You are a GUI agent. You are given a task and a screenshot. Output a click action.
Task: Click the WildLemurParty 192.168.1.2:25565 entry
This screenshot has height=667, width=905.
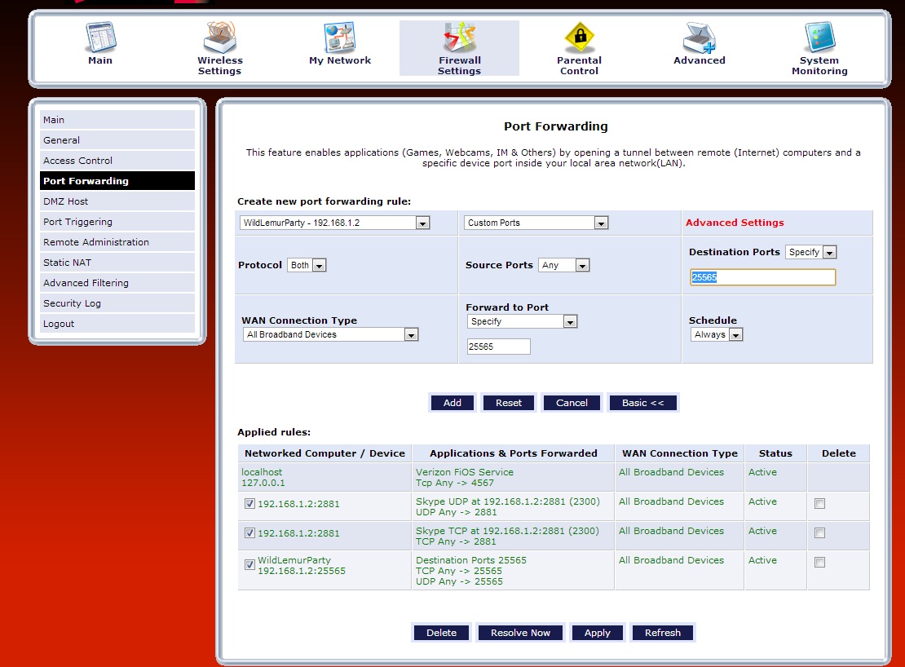pyautogui.click(x=302, y=565)
